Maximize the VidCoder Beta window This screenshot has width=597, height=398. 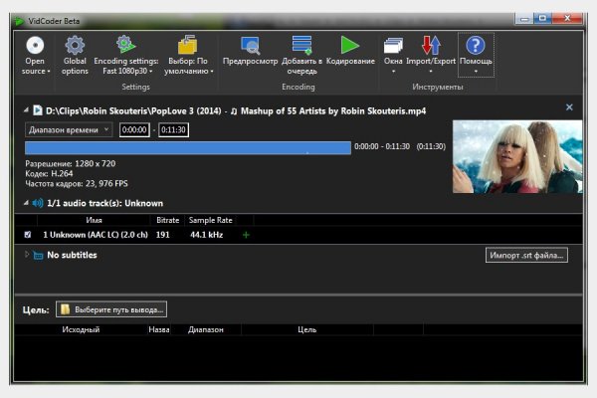coord(542,18)
